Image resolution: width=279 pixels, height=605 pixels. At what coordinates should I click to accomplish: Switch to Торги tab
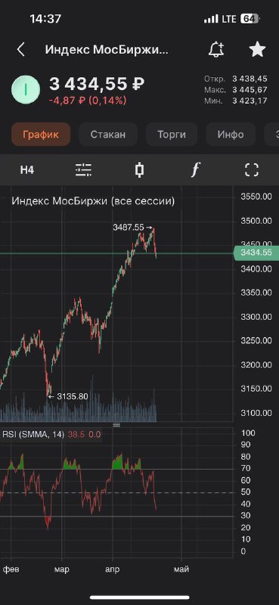(172, 135)
